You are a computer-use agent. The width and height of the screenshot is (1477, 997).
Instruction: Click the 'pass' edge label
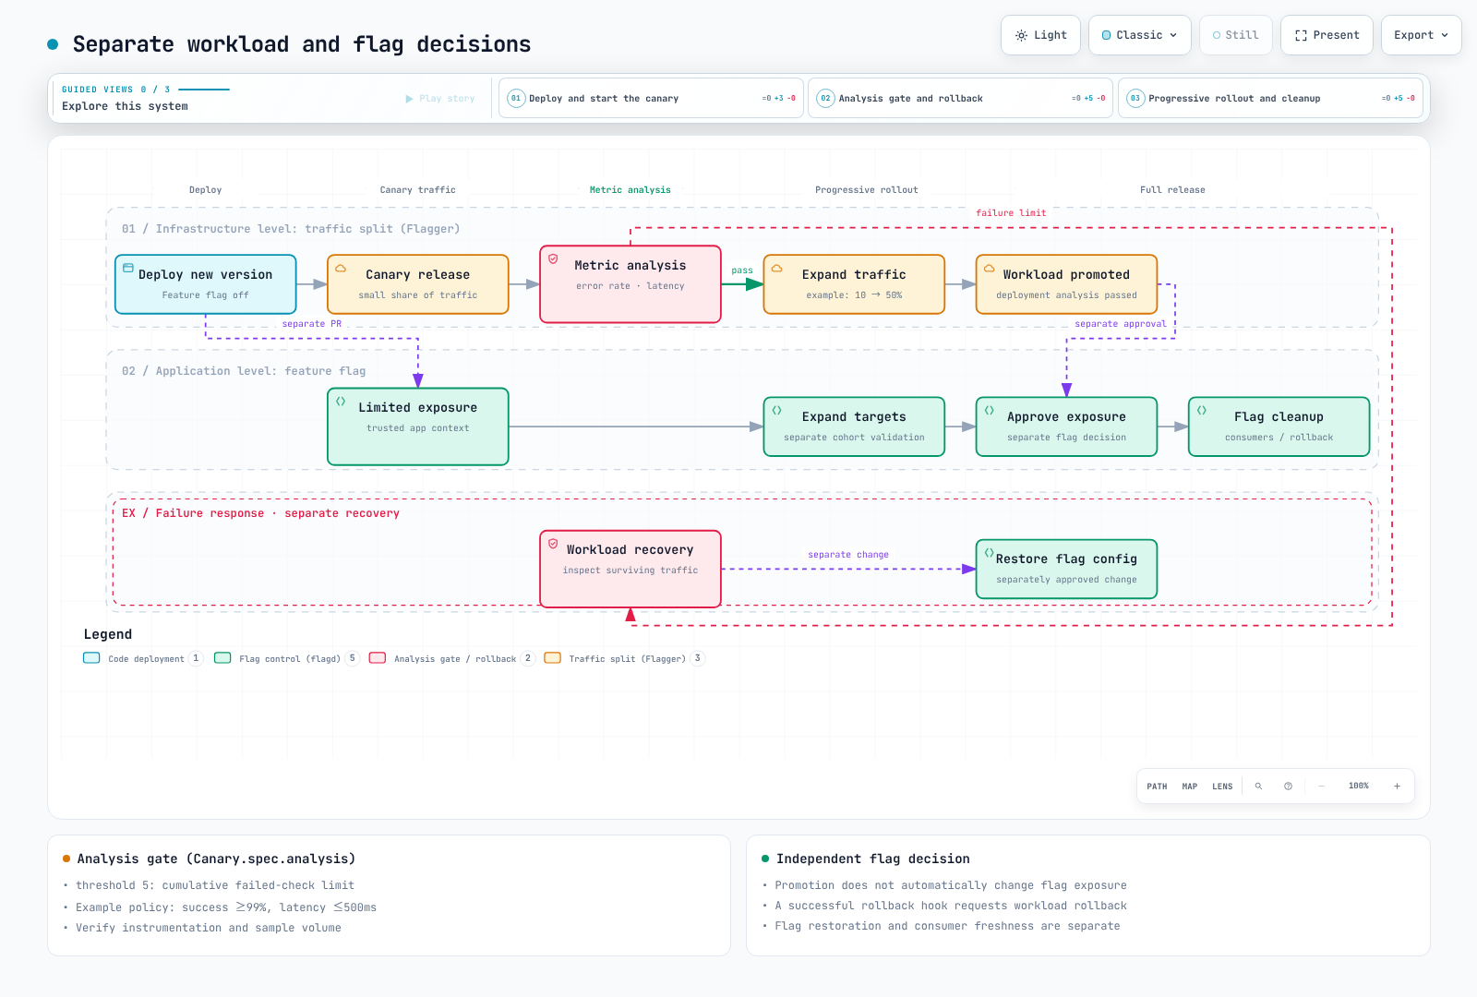pos(742,270)
